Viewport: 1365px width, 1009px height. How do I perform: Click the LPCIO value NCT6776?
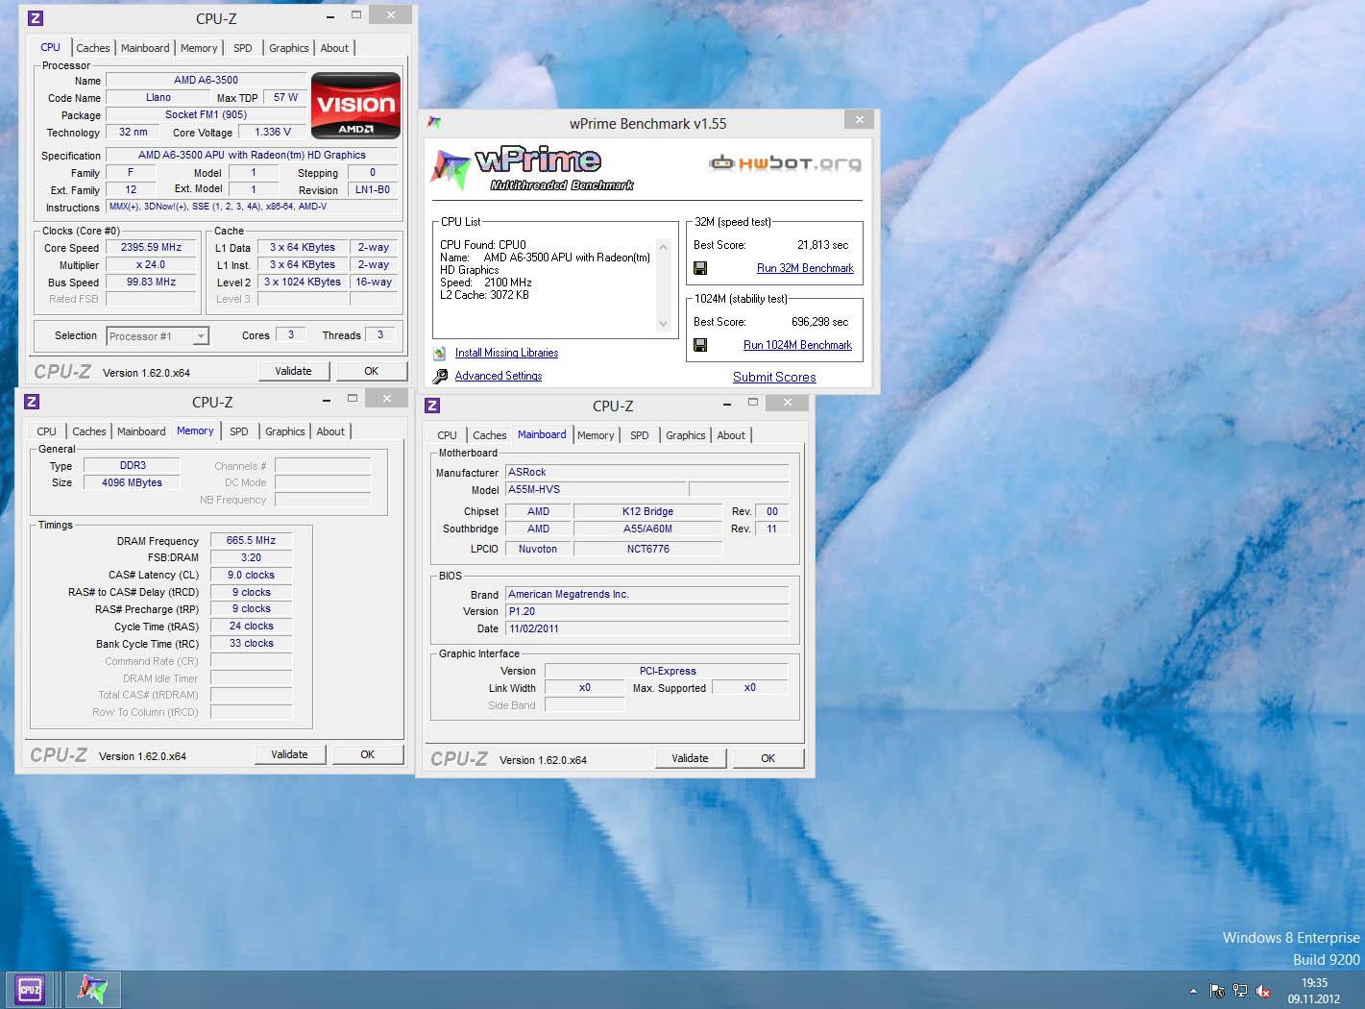point(647,549)
